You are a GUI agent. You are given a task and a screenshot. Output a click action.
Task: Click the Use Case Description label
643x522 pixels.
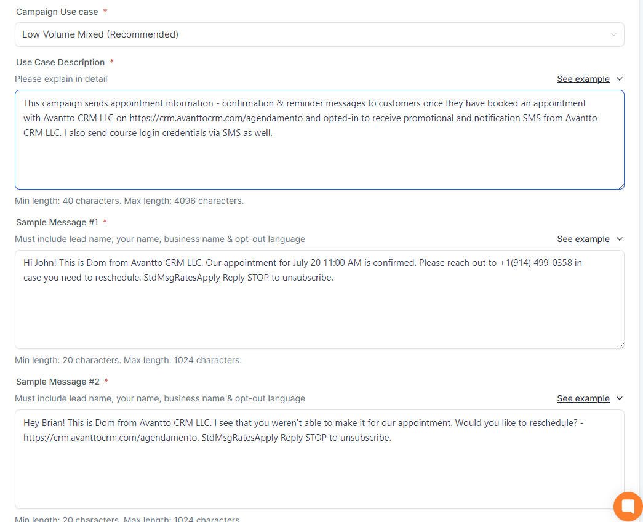(x=60, y=62)
